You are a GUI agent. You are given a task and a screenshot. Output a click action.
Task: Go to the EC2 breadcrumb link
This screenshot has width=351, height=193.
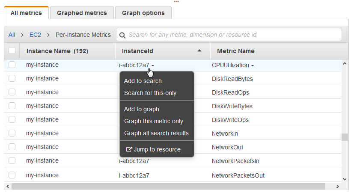click(x=35, y=35)
